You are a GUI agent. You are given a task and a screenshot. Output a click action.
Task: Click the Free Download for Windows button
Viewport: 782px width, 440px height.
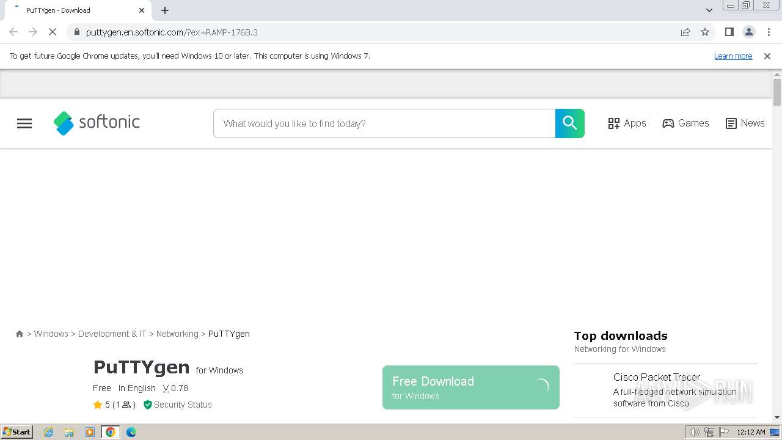[x=471, y=387]
